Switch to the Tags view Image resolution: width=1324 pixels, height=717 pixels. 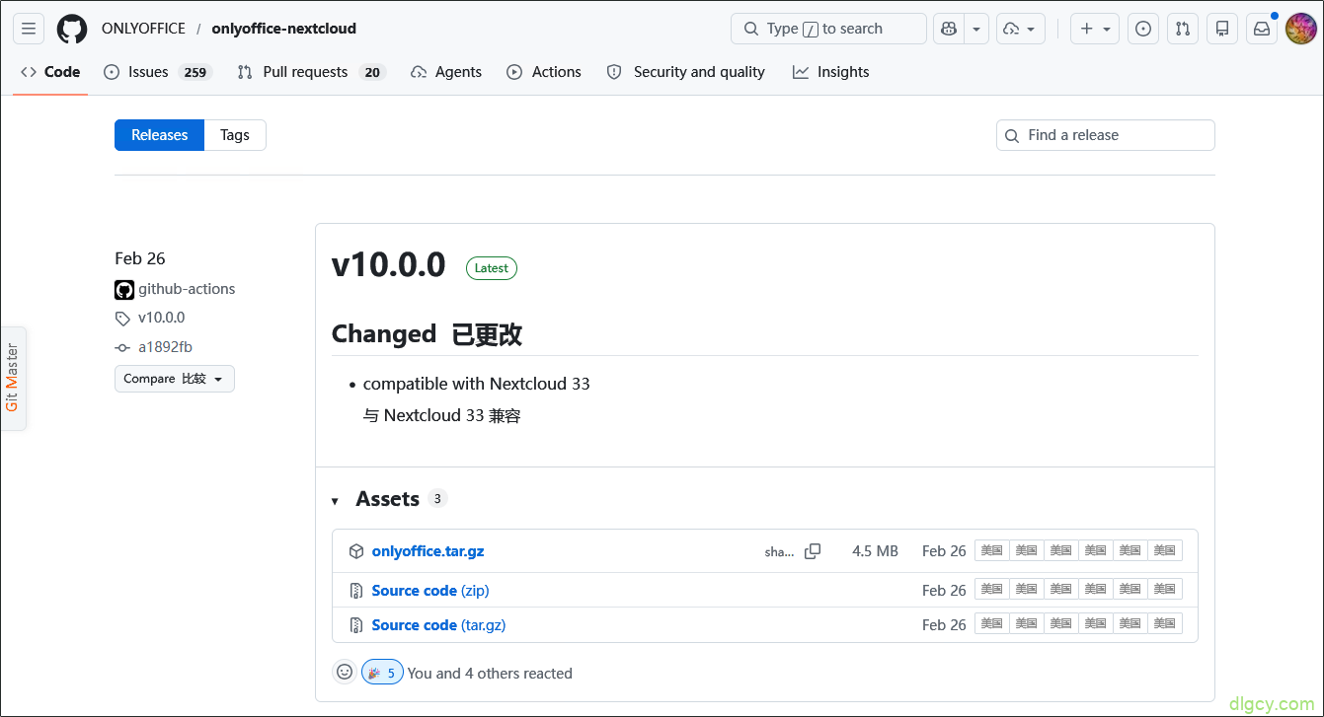point(235,135)
